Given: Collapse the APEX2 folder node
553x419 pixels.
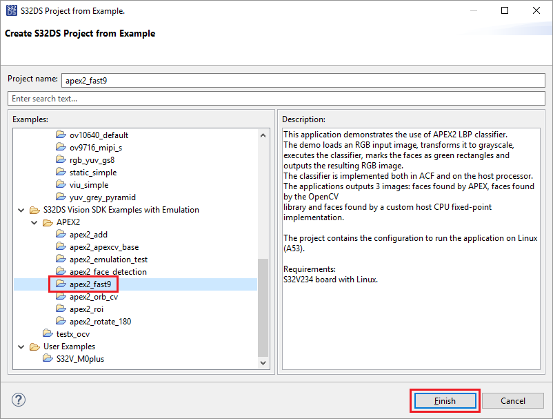Looking at the screenshot, I should tap(34, 222).
